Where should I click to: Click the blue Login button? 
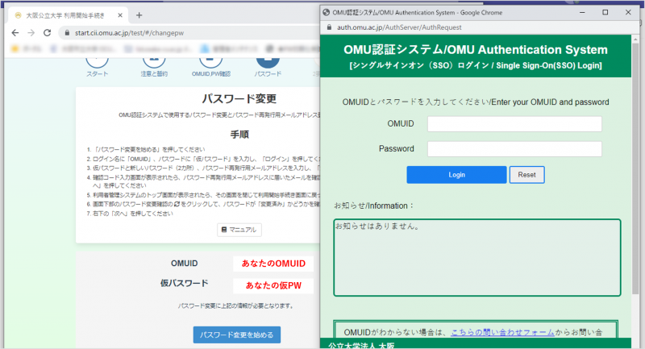(456, 175)
